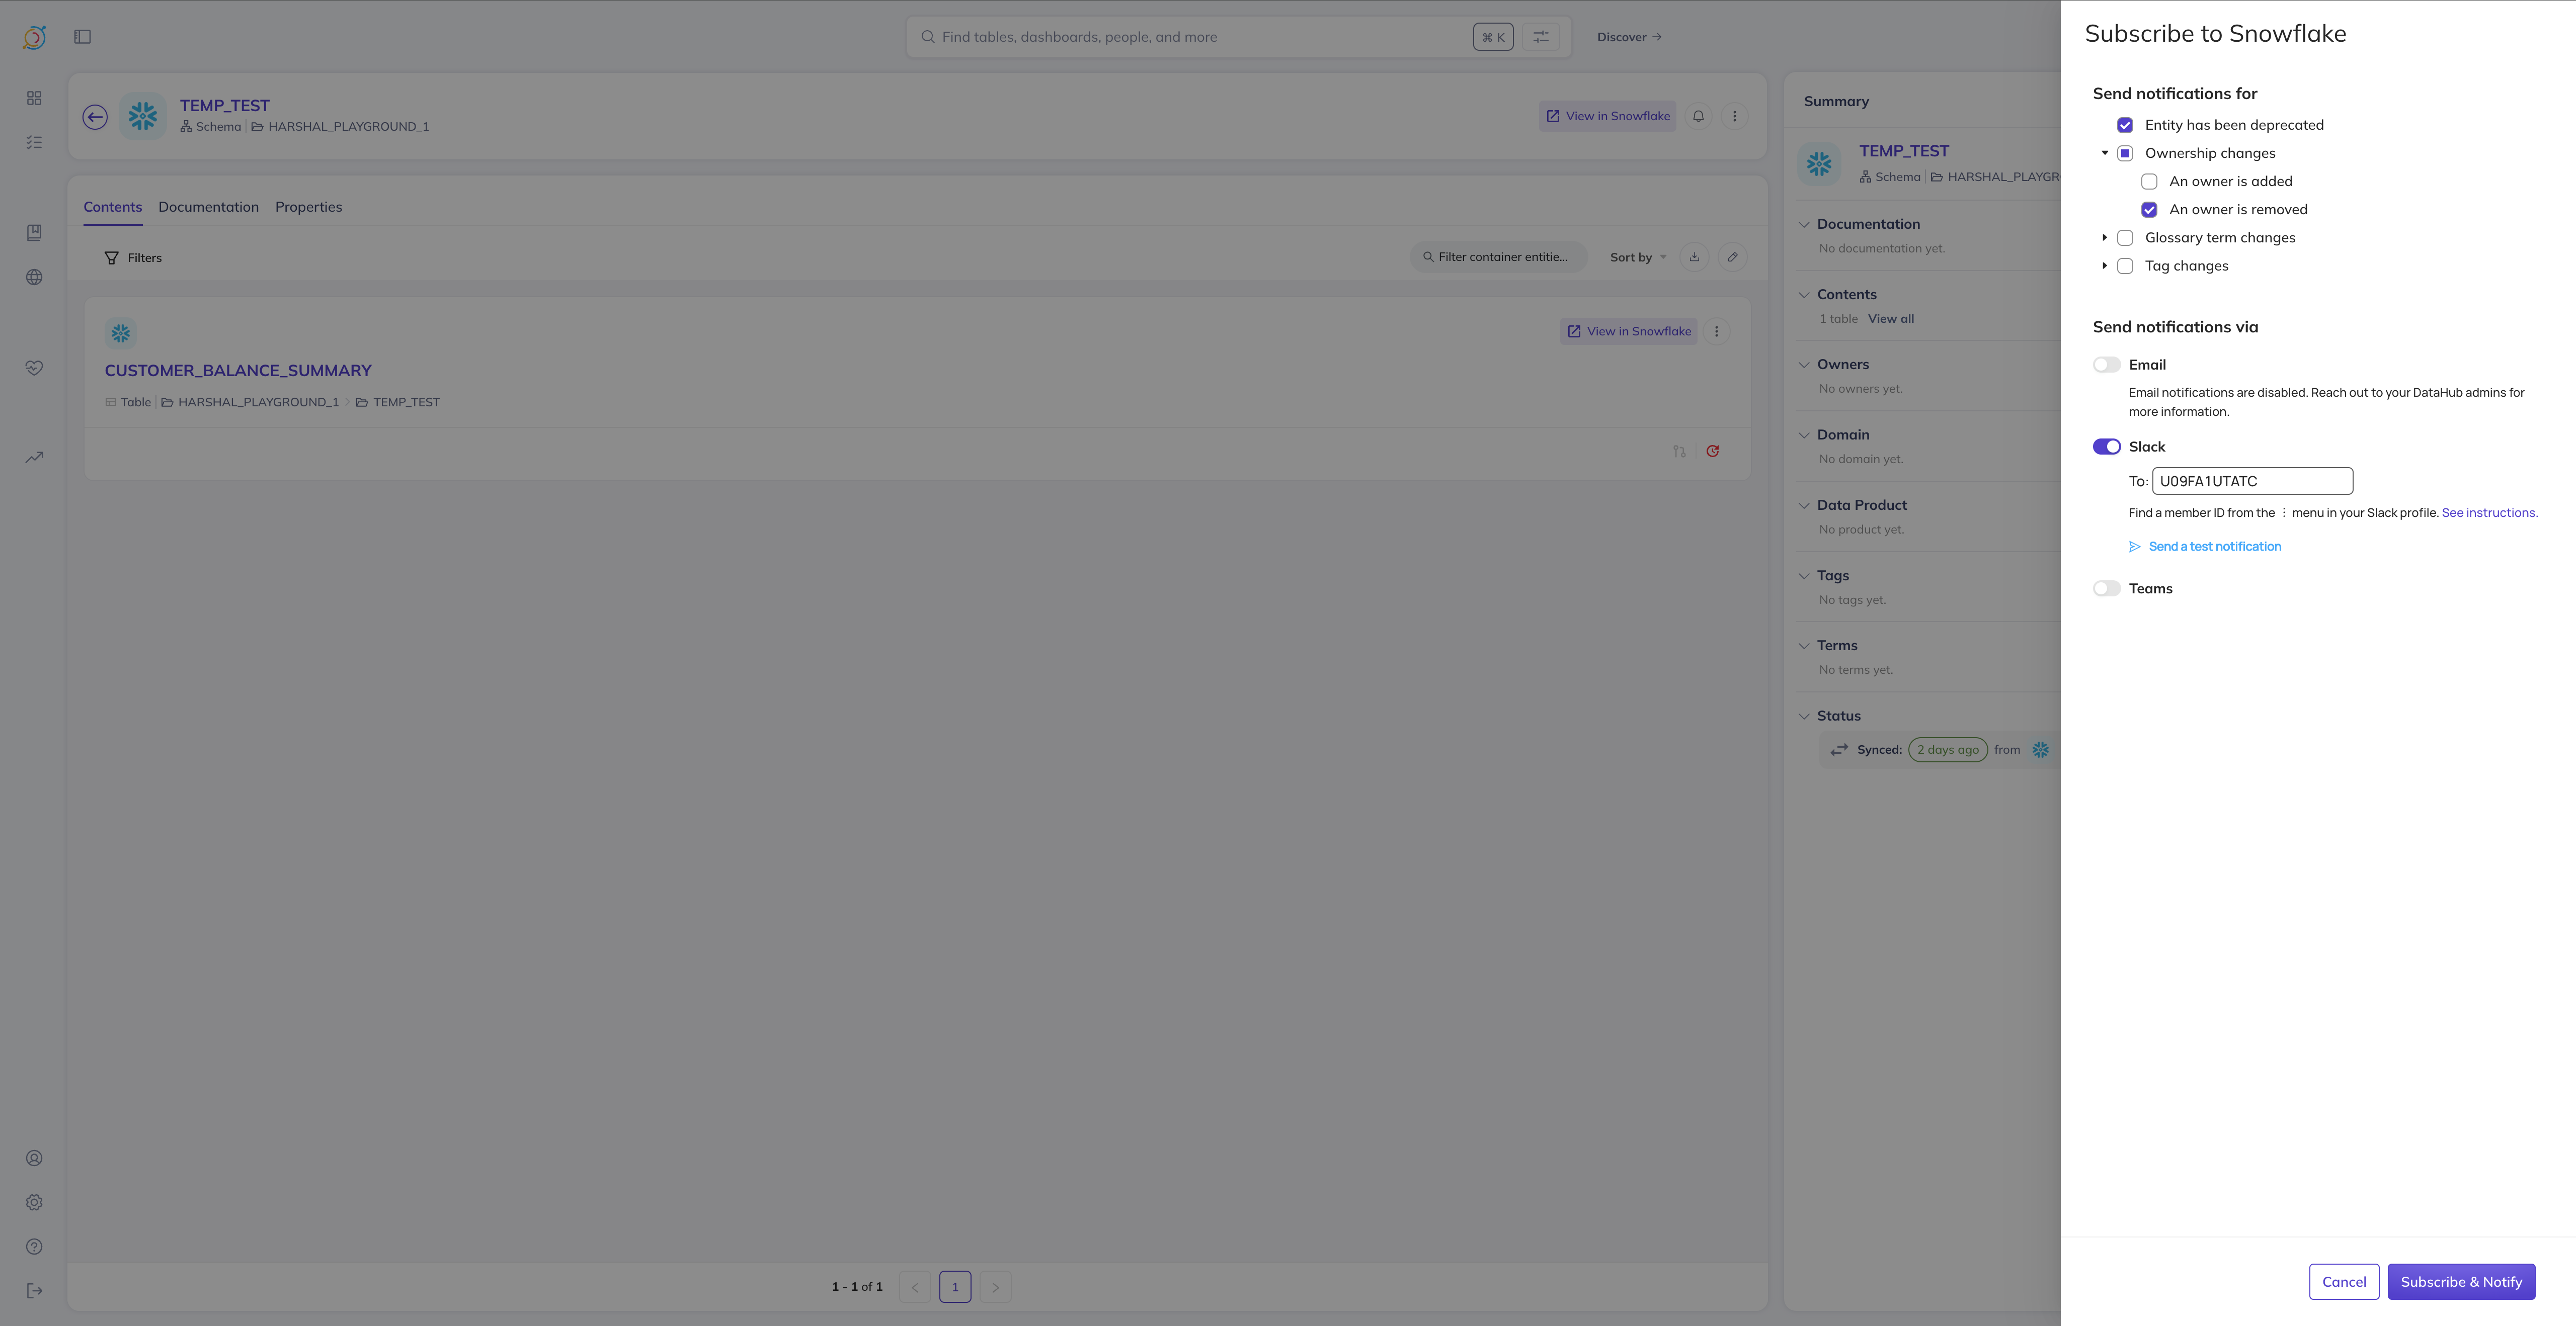Open search filter settings icon
The height and width of the screenshot is (1326, 2576).
(1540, 37)
